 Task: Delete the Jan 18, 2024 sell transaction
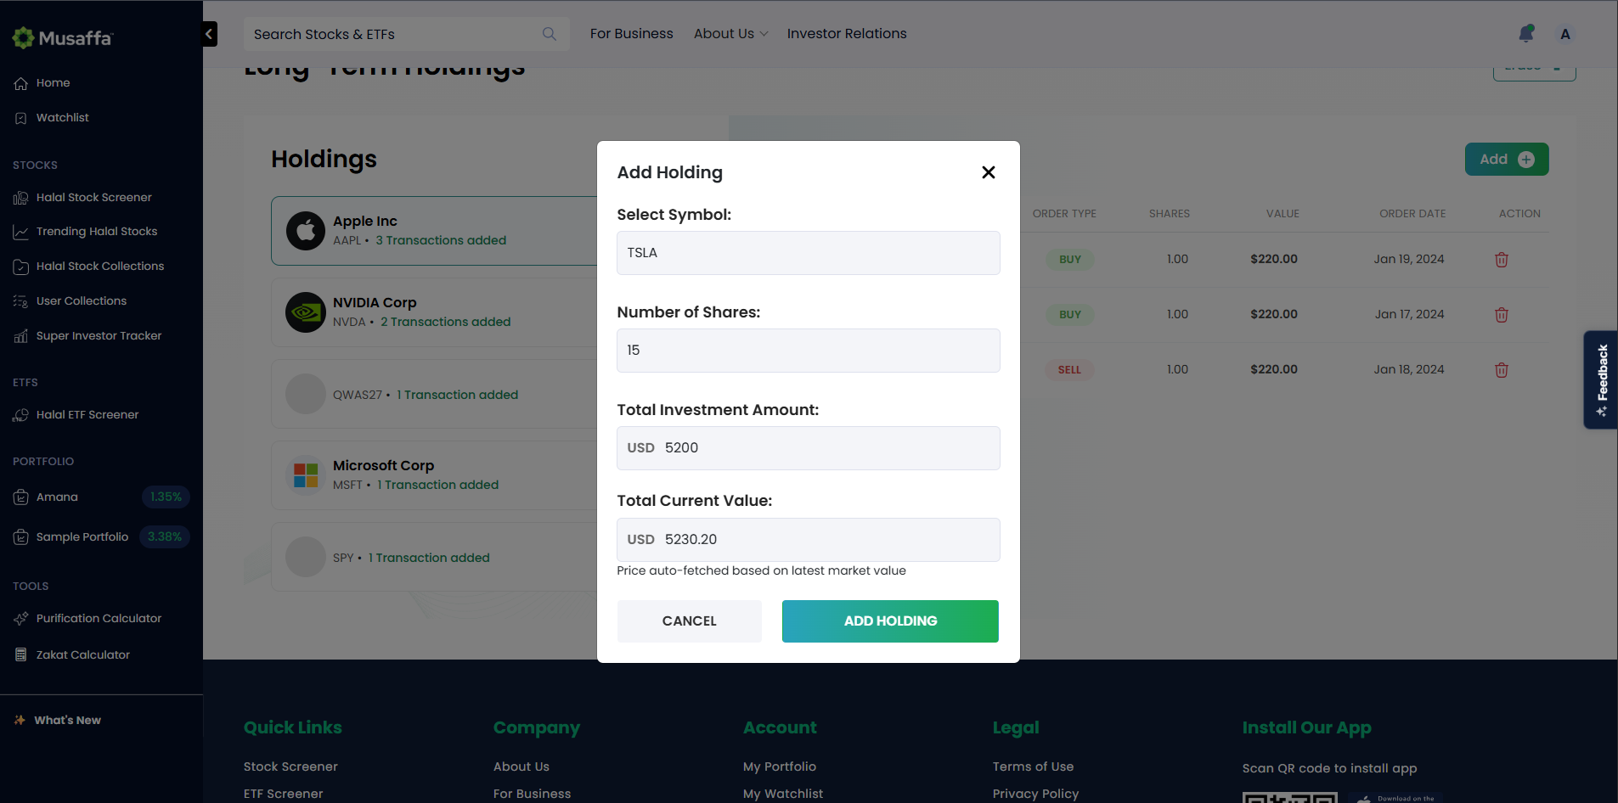pos(1502,370)
